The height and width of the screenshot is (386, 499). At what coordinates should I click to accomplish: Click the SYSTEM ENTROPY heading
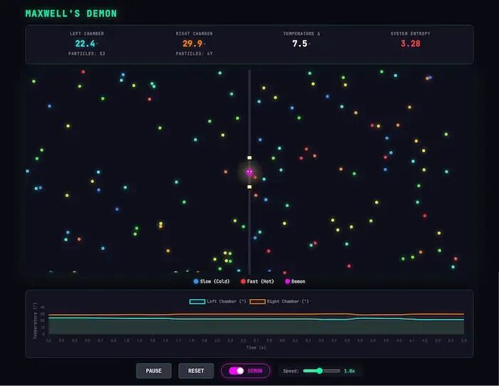coord(411,33)
